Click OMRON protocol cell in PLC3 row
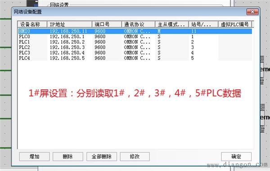The width and height of the screenshot is (270, 171). point(137,53)
